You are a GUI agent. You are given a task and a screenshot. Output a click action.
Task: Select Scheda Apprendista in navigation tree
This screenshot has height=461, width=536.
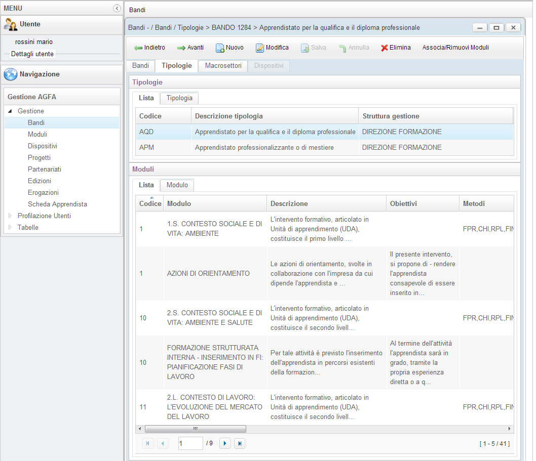point(57,204)
